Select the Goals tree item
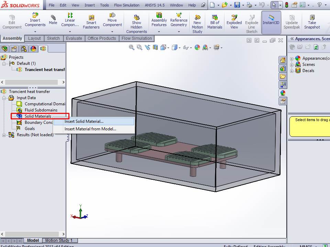Screen dimensions: 330x247 point(30,129)
